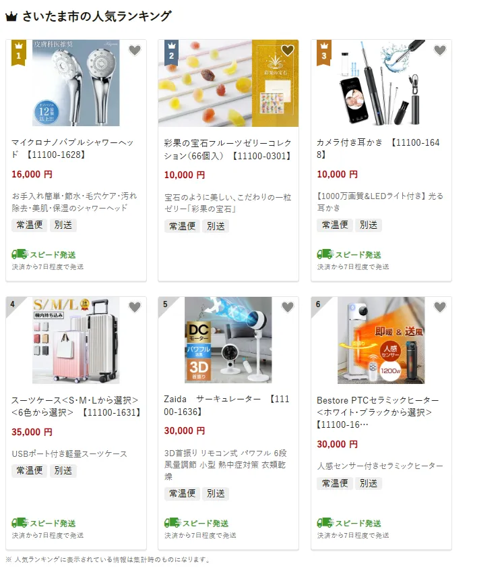The width and height of the screenshot is (502, 579).
Task: Toggle heart on fruit jelly collection item
Action: tap(287, 50)
